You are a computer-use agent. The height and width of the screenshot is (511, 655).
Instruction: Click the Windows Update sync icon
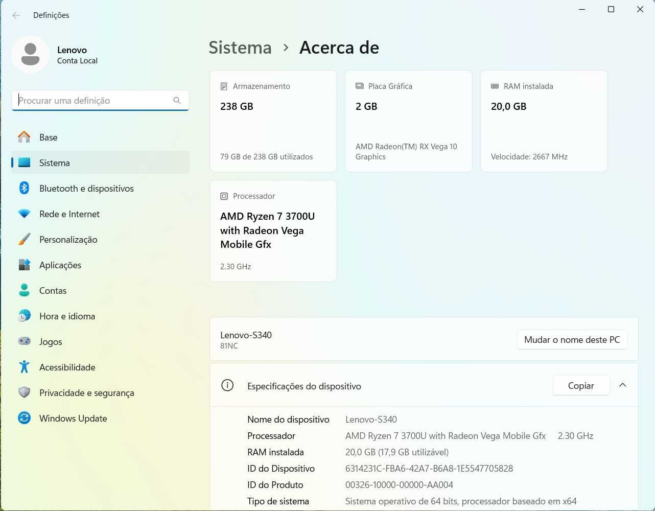24,418
